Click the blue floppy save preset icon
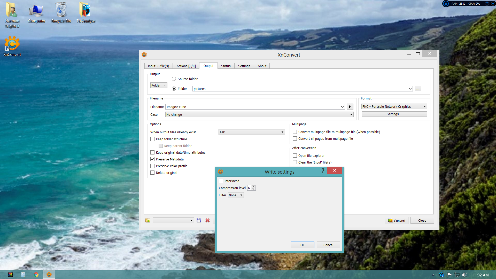496x279 pixels. pos(199,220)
